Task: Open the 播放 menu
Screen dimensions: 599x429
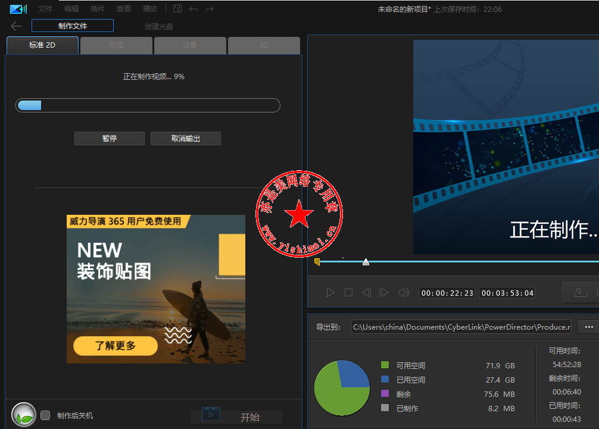Action: coord(150,9)
